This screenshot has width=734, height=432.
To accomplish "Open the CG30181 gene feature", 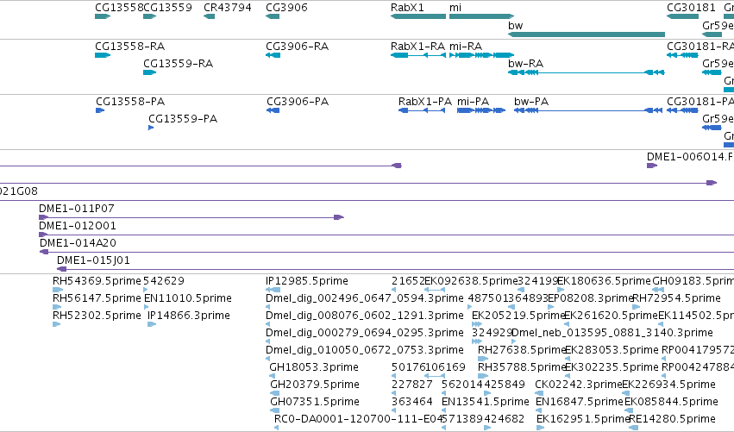I will tap(682, 16).
